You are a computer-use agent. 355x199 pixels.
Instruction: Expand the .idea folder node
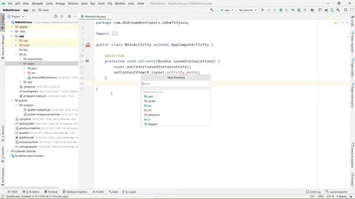(12, 32)
